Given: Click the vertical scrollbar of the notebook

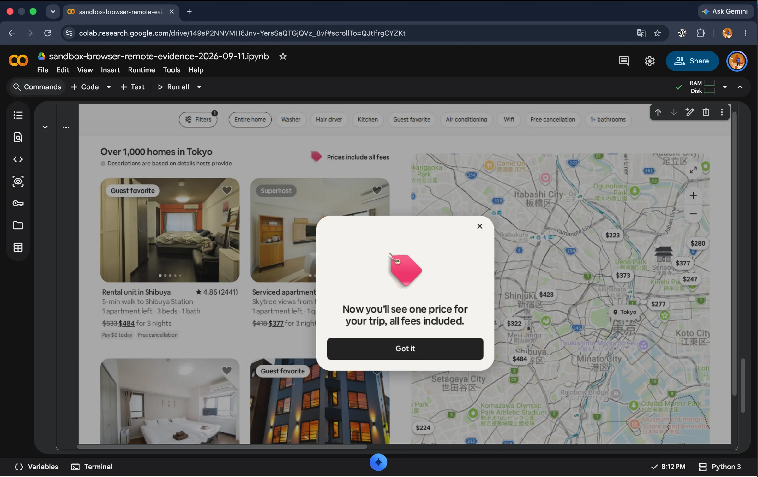Looking at the screenshot, I should (743, 386).
